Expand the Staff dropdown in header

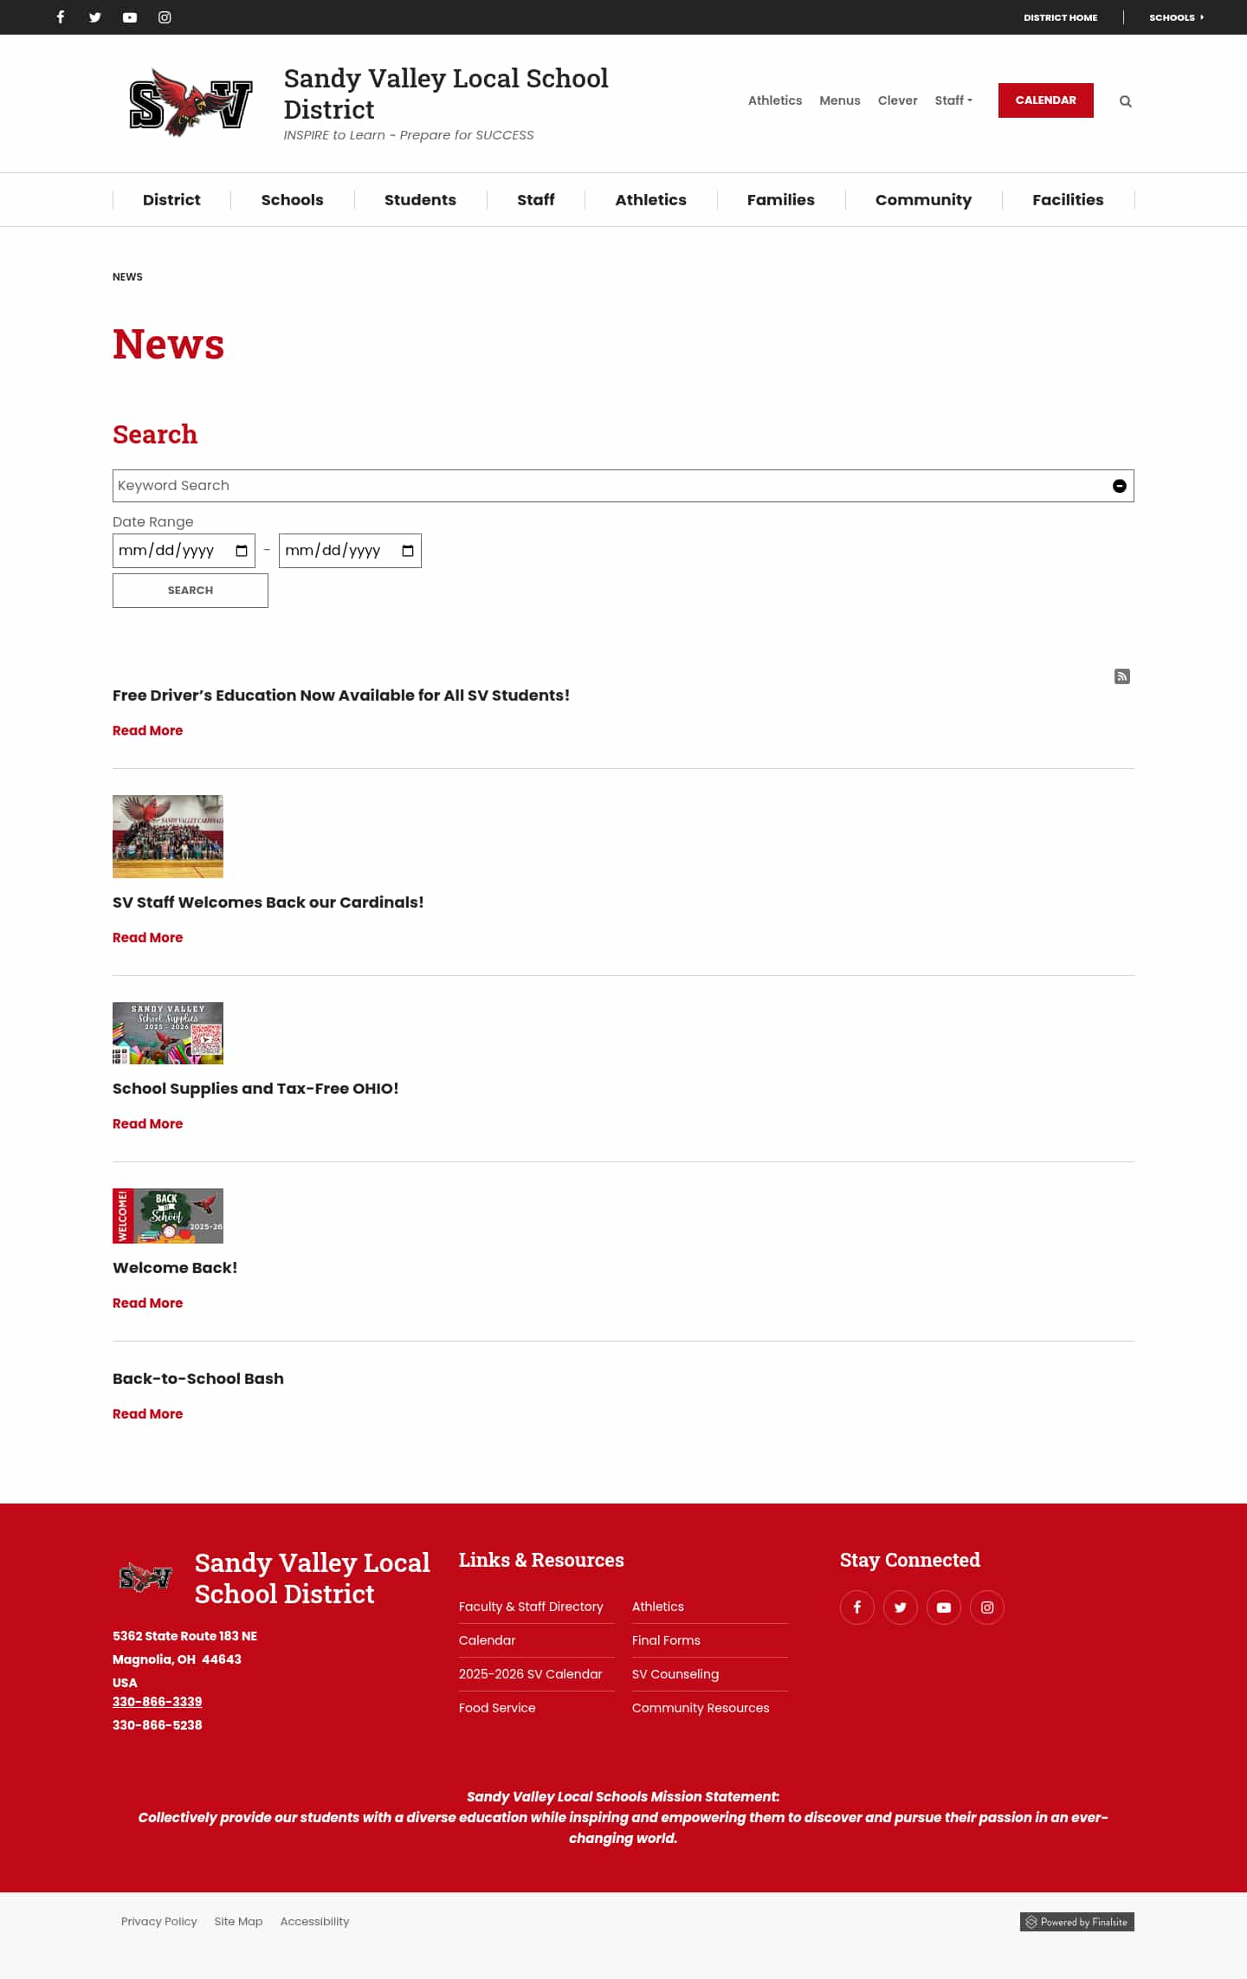click(953, 100)
